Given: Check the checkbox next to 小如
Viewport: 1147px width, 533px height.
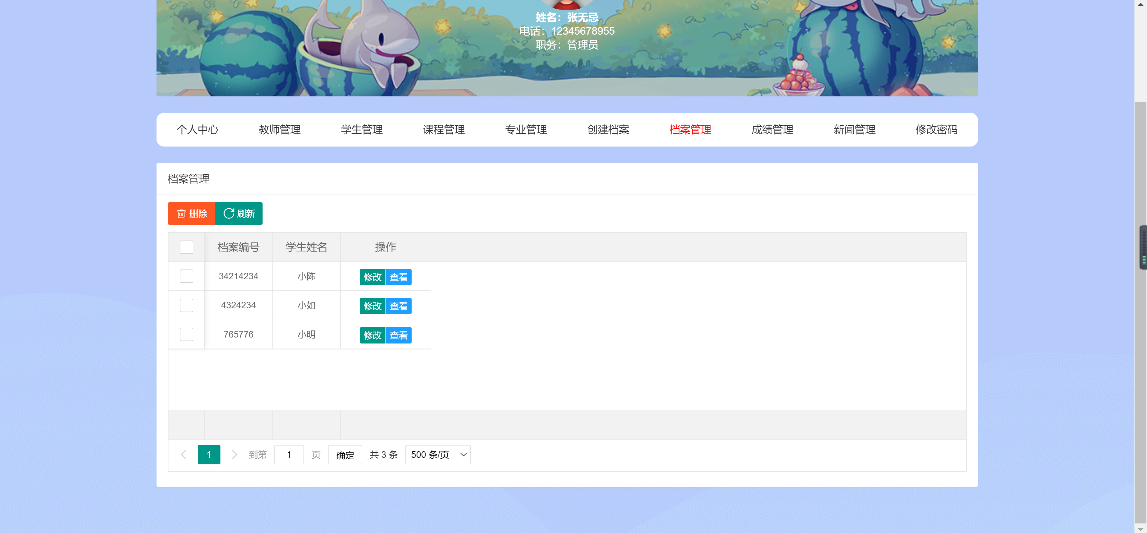Looking at the screenshot, I should coord(186,305).
